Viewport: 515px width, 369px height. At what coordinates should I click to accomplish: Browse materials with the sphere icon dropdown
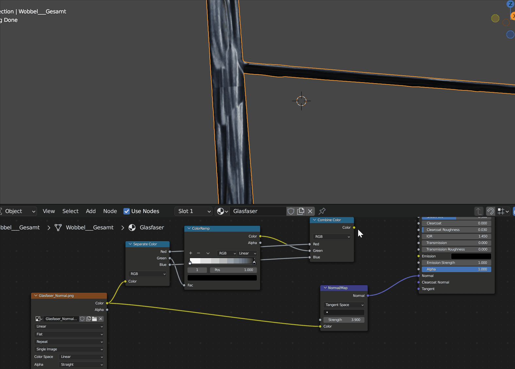tap(222, 211)
